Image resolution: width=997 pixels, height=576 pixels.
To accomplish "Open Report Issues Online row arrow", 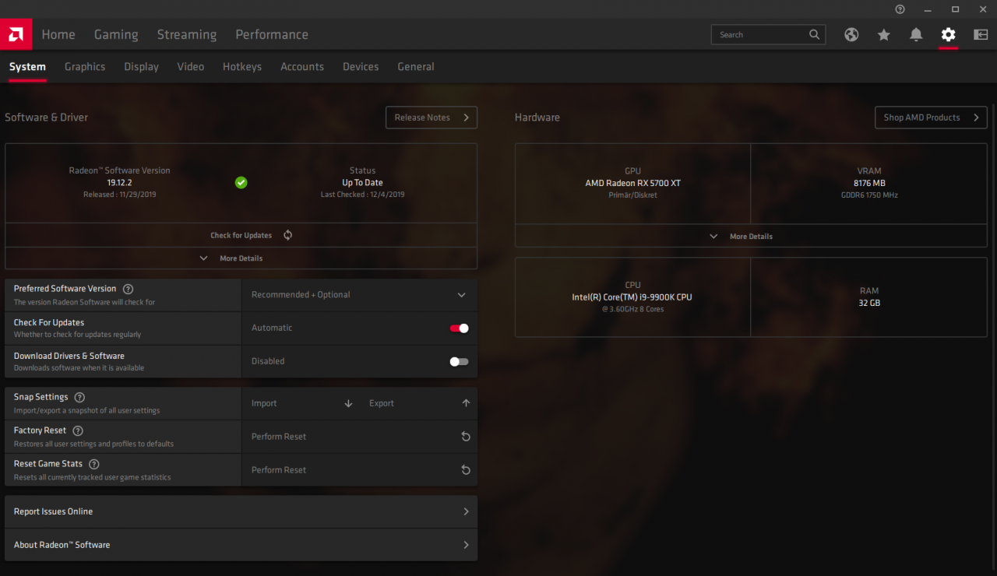I will [466, 511].
